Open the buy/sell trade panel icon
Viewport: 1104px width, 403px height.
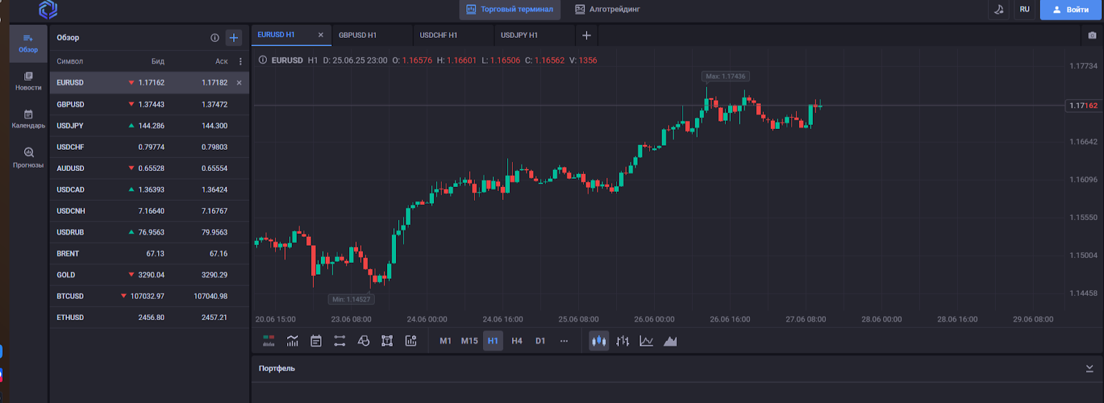click(269, 341)
